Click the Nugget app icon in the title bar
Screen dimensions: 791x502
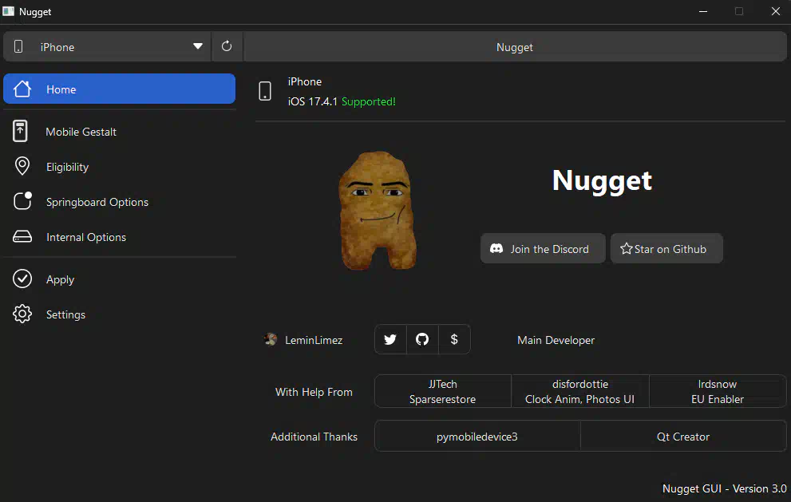(8, 11)
